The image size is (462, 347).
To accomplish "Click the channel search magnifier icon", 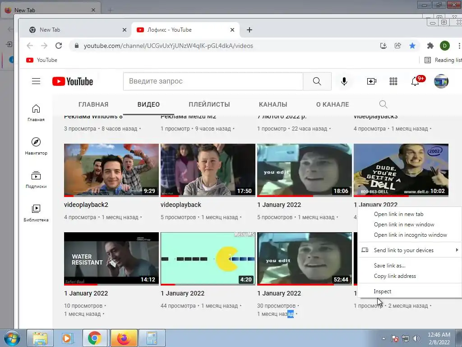I will (x=383, y=104).
